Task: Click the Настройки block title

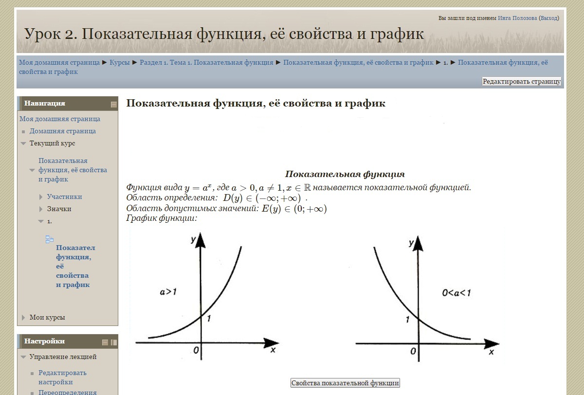Action: pos(44,341)
